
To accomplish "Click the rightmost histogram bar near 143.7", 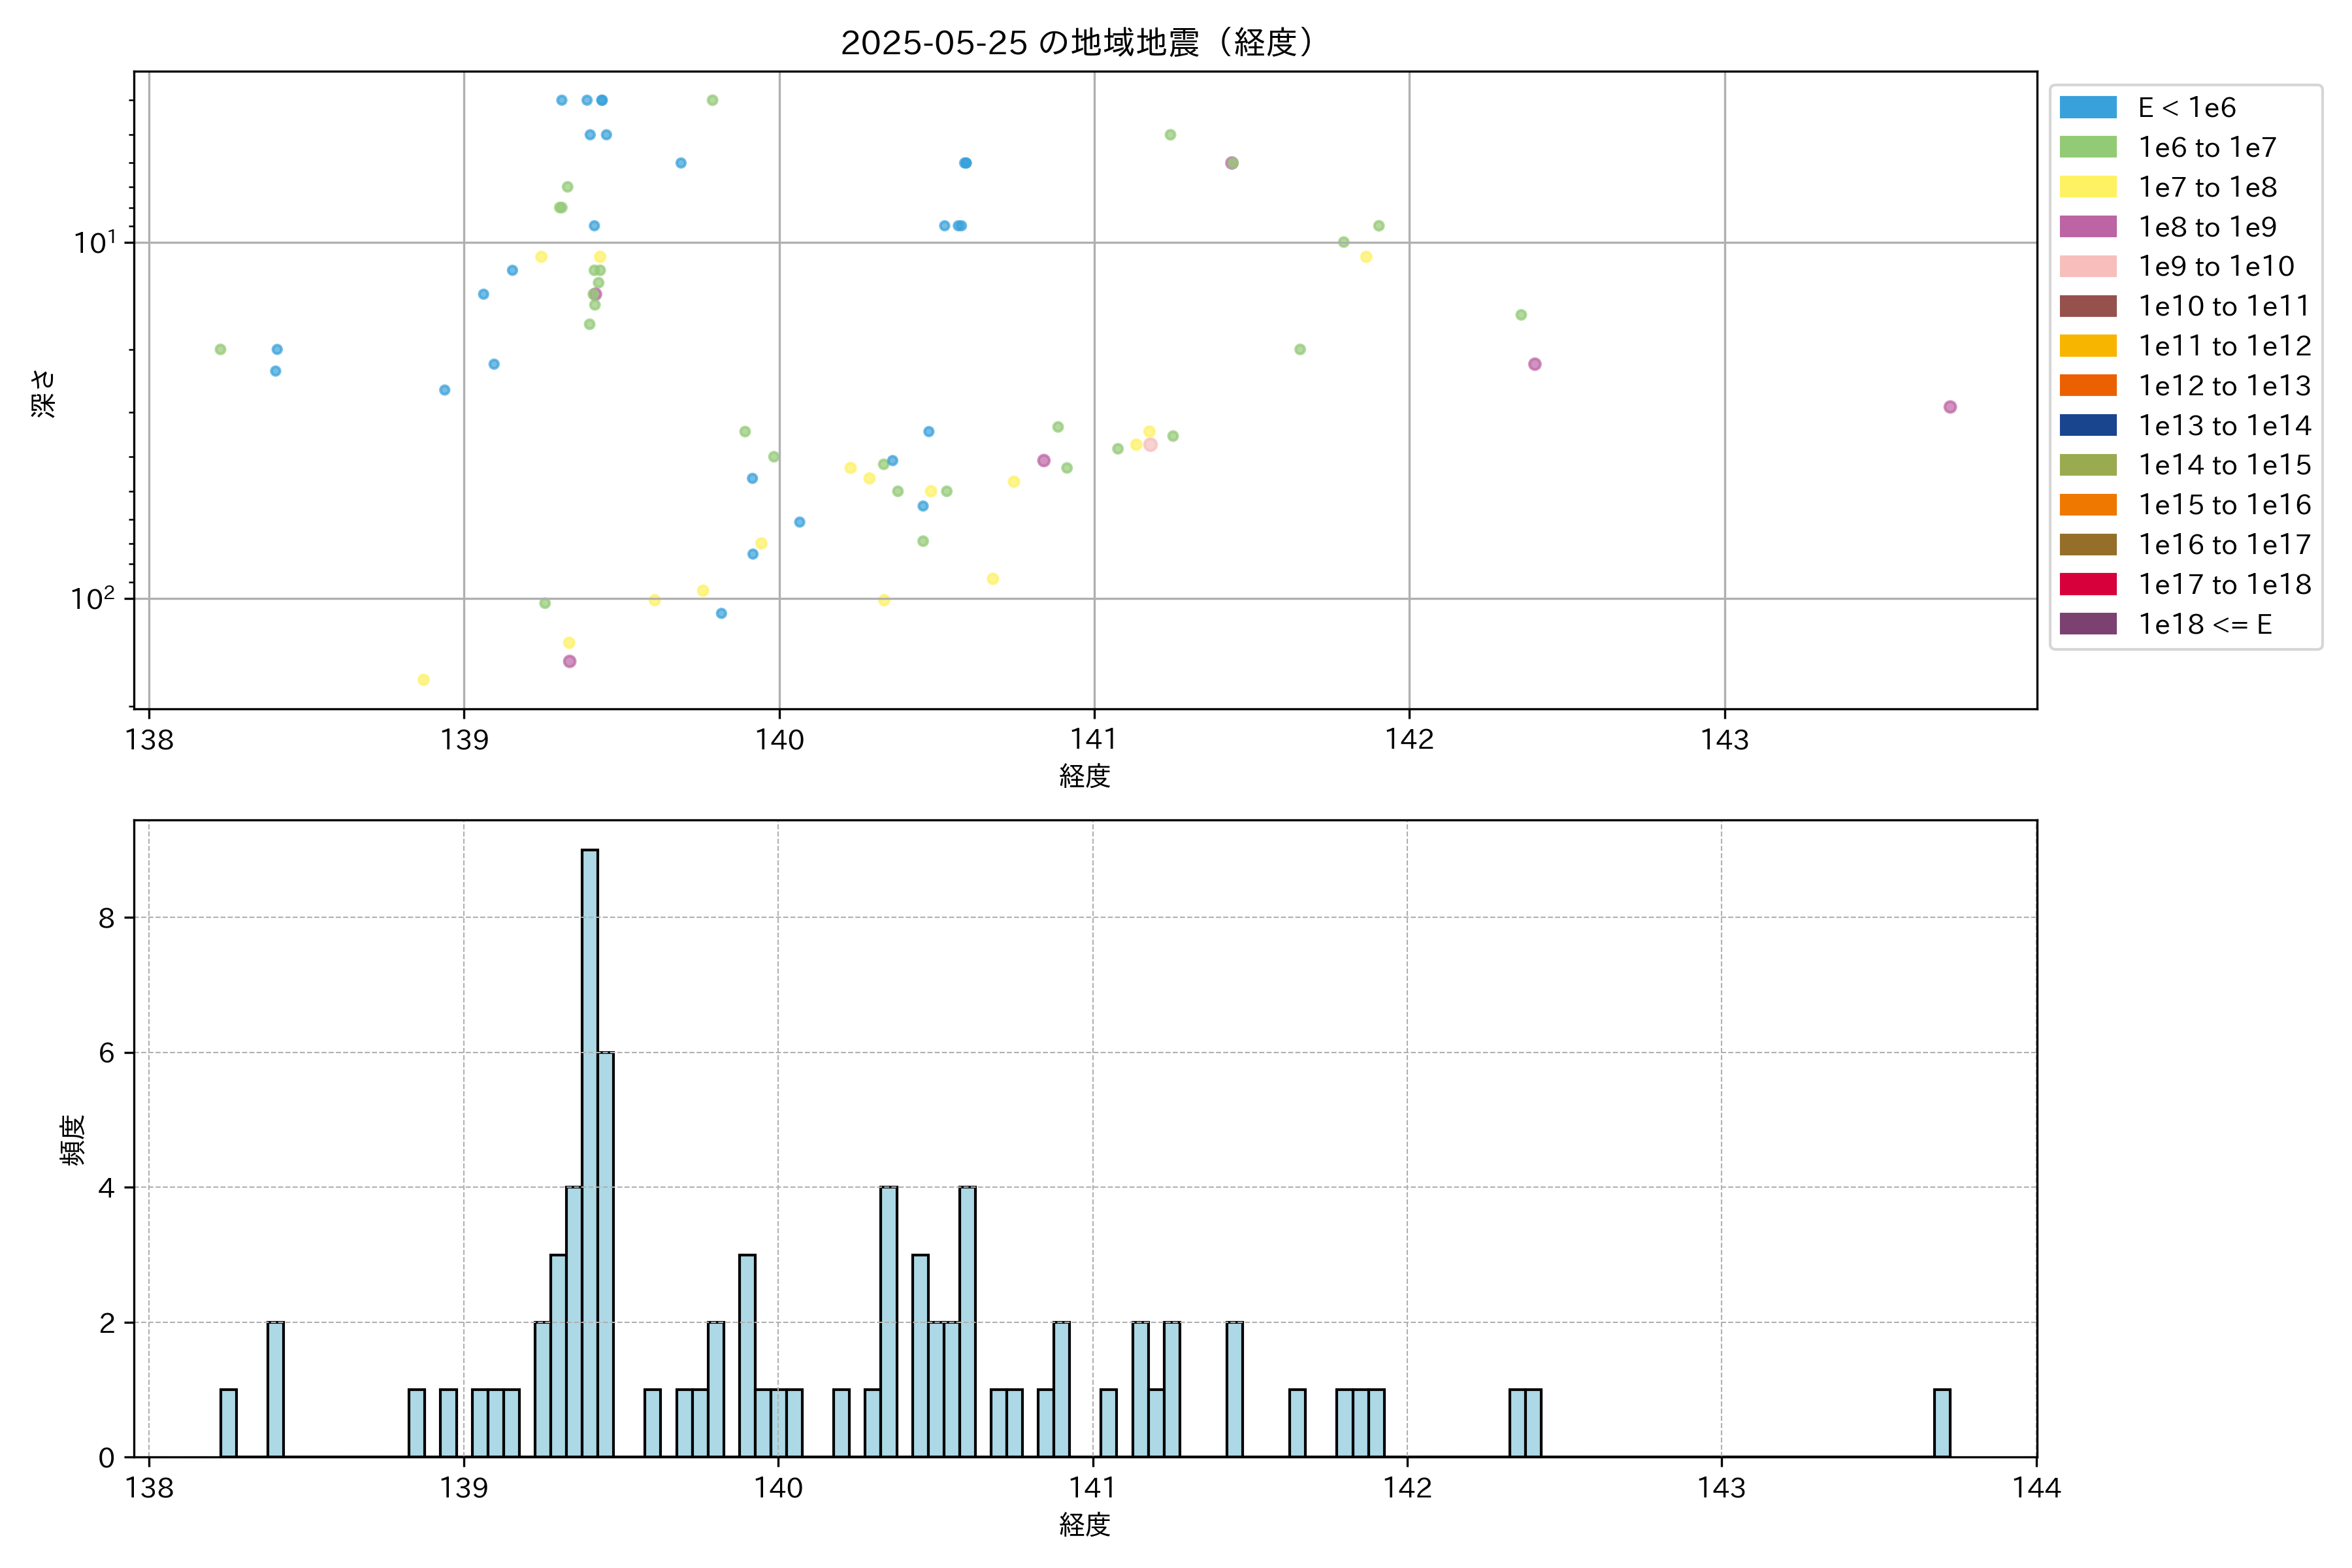I will 1941,1423.
